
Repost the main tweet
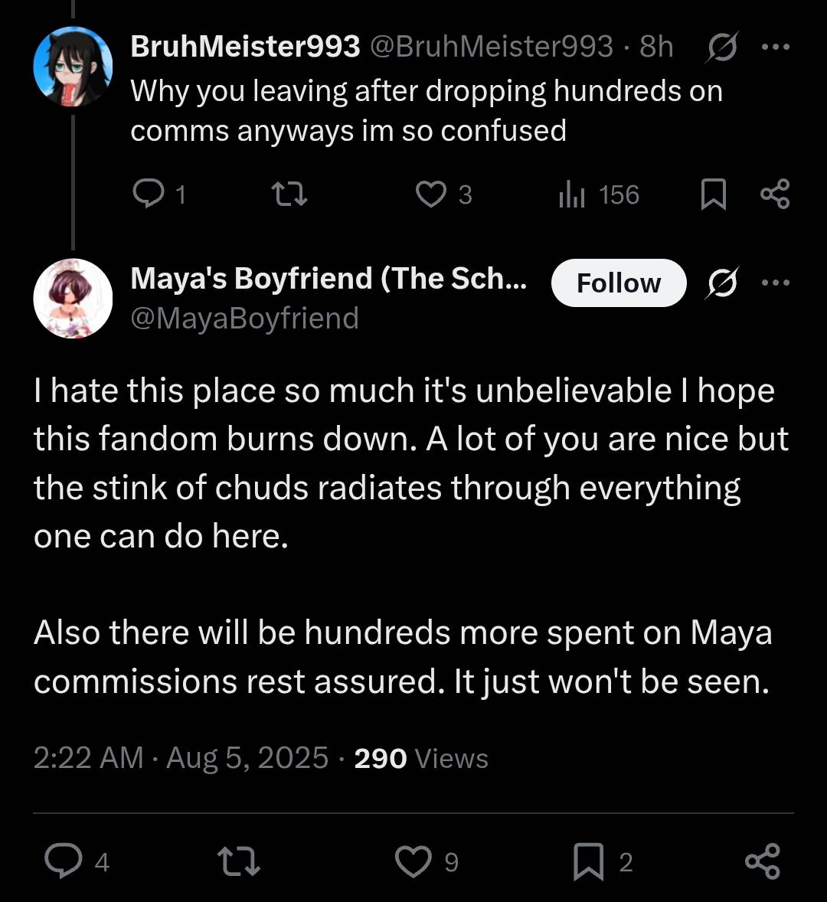[240, 861]
